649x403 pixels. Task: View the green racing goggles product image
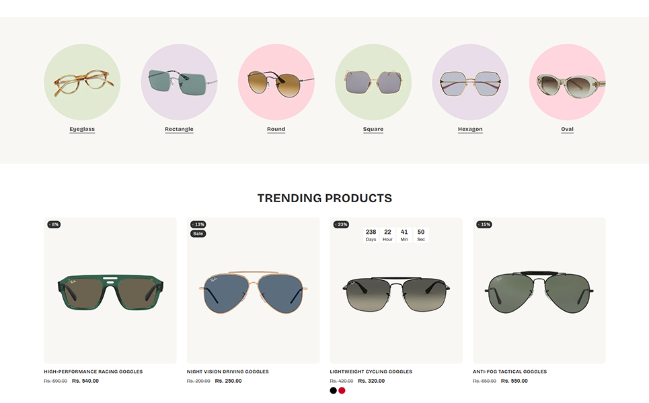pyautogui.click(x=110, y=291)
